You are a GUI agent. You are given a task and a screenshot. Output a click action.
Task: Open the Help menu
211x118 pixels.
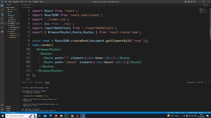click(41, 2)
